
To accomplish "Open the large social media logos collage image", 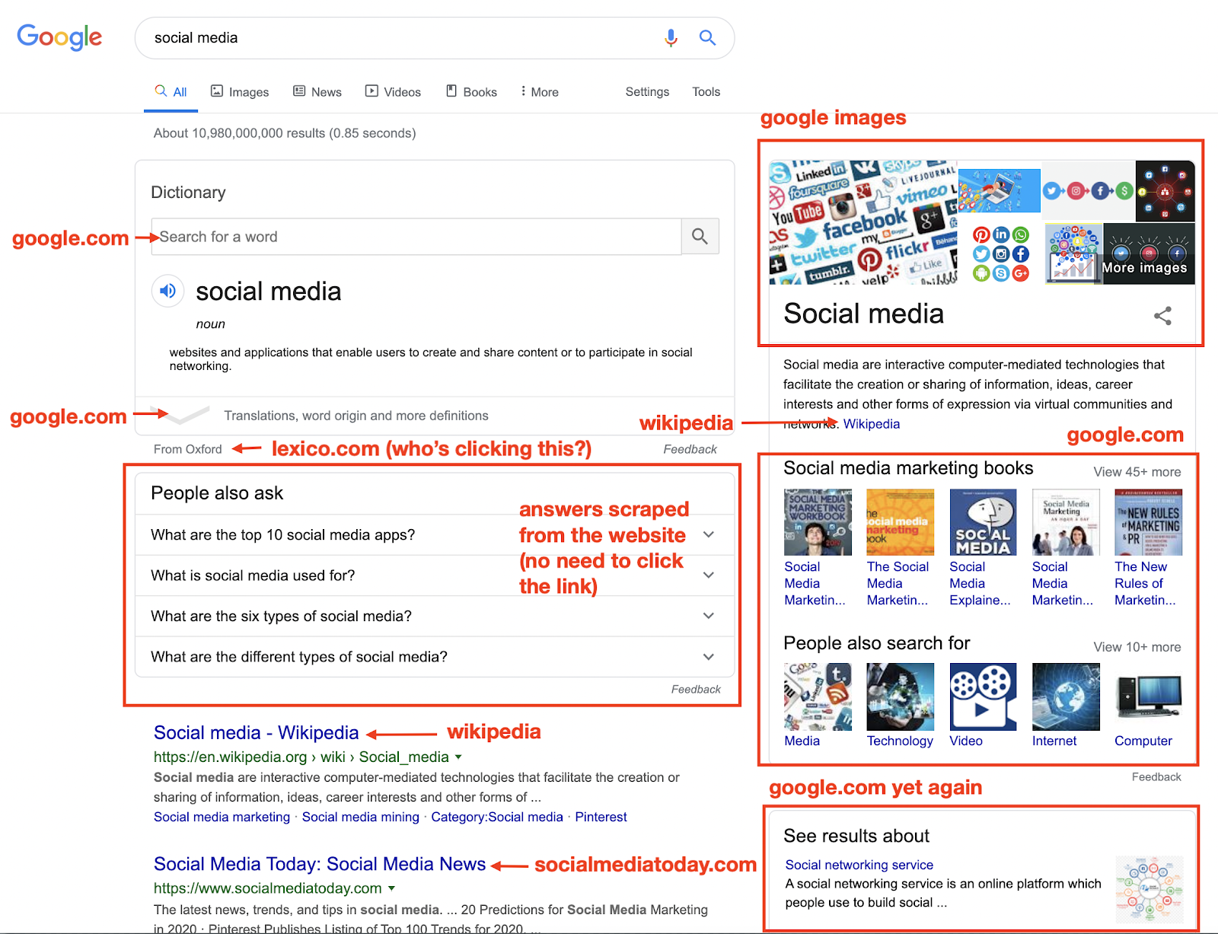I will click(x=863, y=222).
